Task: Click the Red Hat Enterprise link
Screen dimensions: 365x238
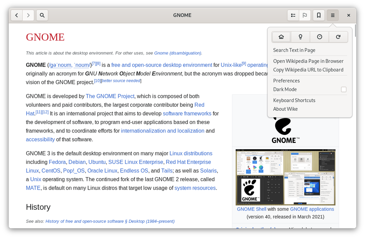Action: tap(188, 162)
